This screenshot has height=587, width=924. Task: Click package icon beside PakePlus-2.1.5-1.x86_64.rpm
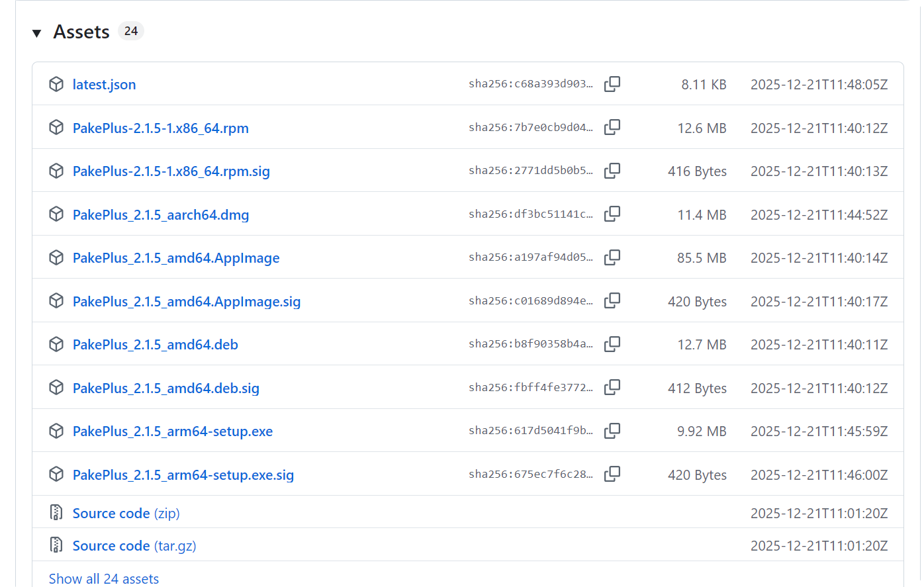[56, 127]
